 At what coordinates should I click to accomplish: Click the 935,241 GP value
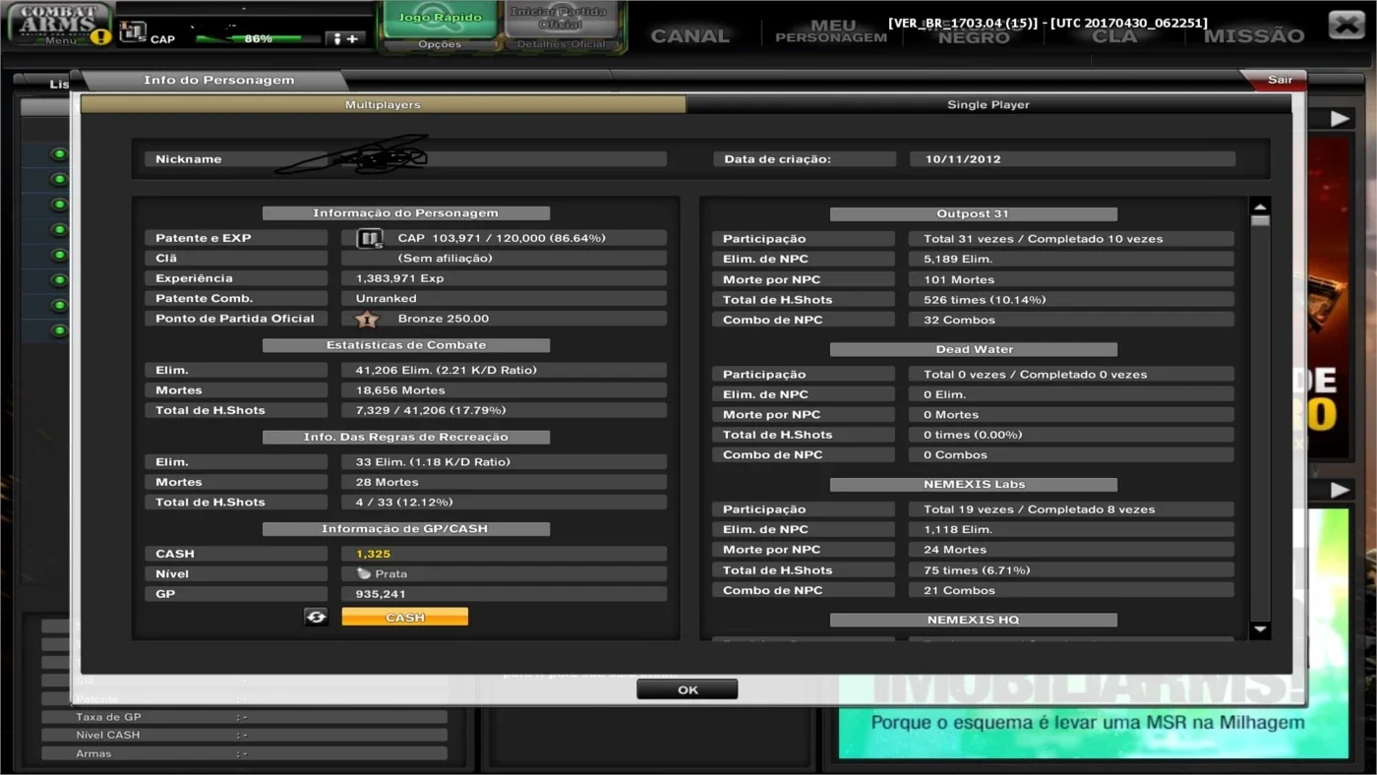[504, 594]
